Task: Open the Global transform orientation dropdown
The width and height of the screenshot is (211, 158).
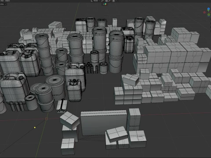Action: [x=95, y=1]
